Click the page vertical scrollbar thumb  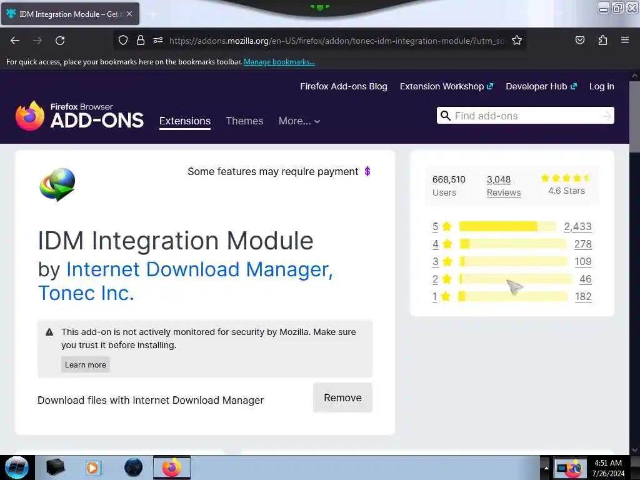634,117
